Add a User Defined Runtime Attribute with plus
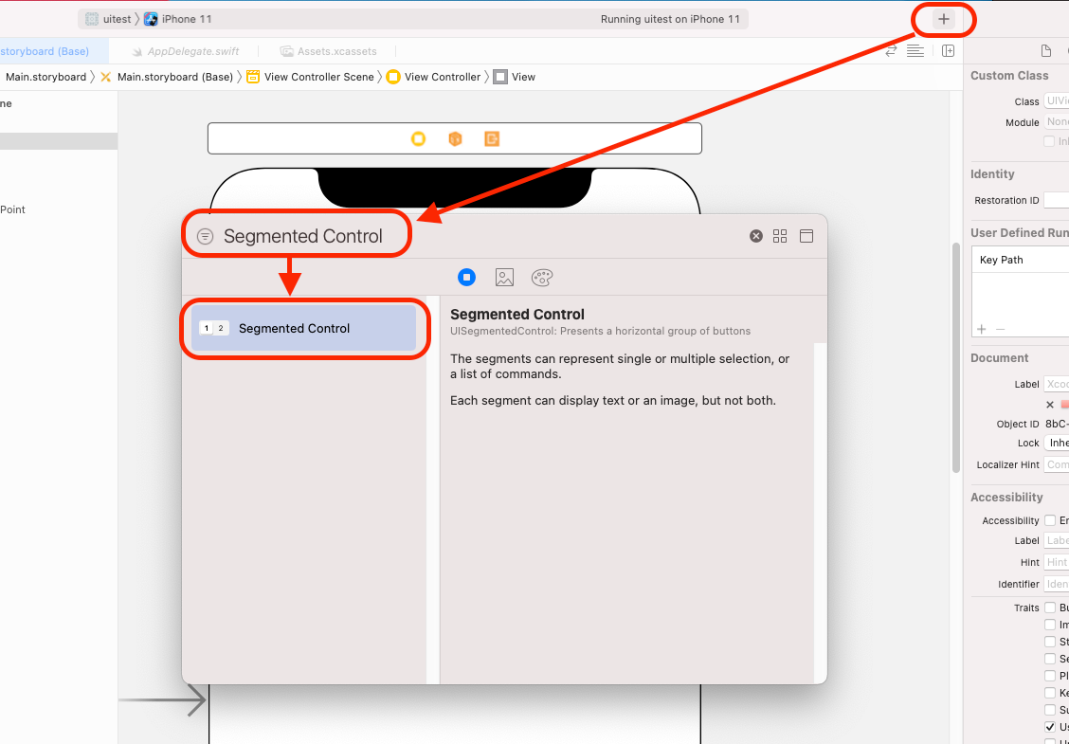This screenshot has height=744, width=1069. pyautogui.click(x=981, y=329)
